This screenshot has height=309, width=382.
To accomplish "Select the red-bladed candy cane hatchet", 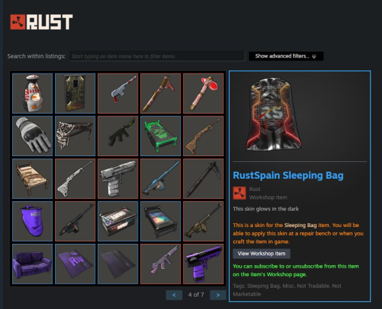I will (x=203, y=94).
